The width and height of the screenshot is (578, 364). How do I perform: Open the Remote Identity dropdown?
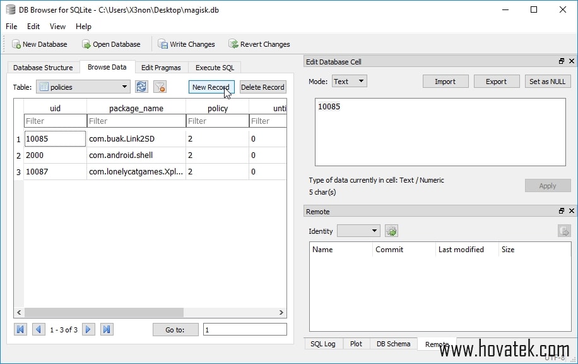click(358, 231)
